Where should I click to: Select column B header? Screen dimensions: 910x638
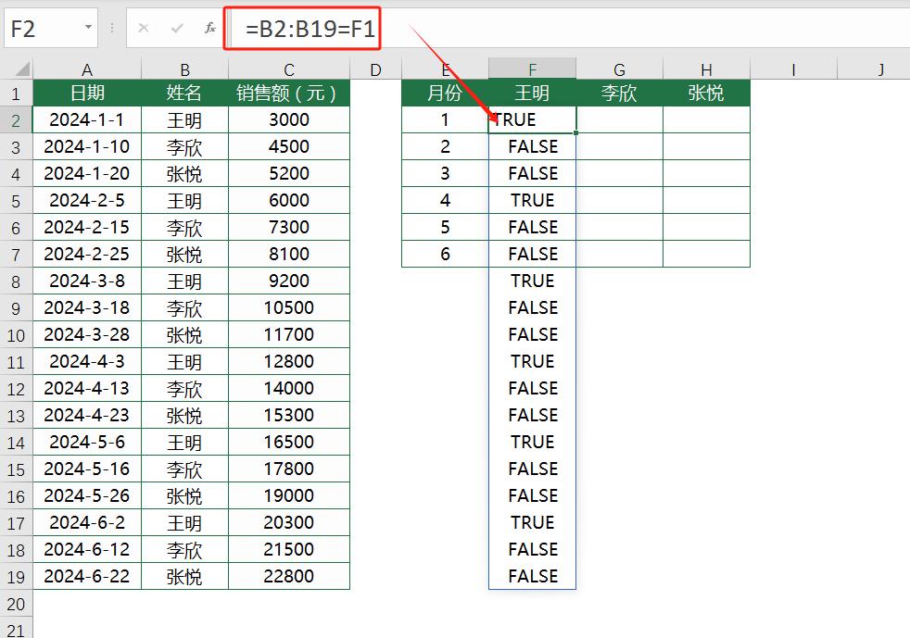coord(184,69)
